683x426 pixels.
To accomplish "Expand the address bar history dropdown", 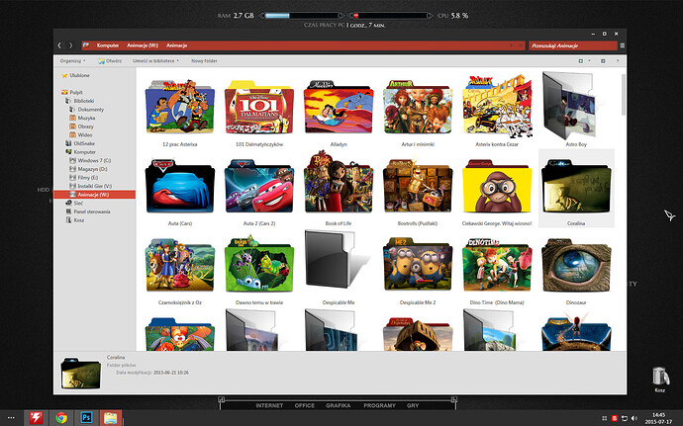I will [x=512, y=45].
